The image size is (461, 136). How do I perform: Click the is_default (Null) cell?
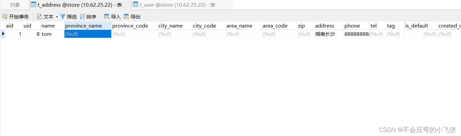coord(421,34)
